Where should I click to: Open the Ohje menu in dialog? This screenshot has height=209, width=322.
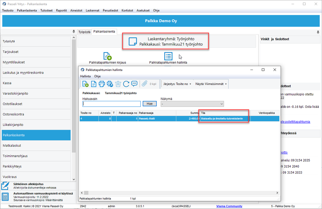point(97,76)
